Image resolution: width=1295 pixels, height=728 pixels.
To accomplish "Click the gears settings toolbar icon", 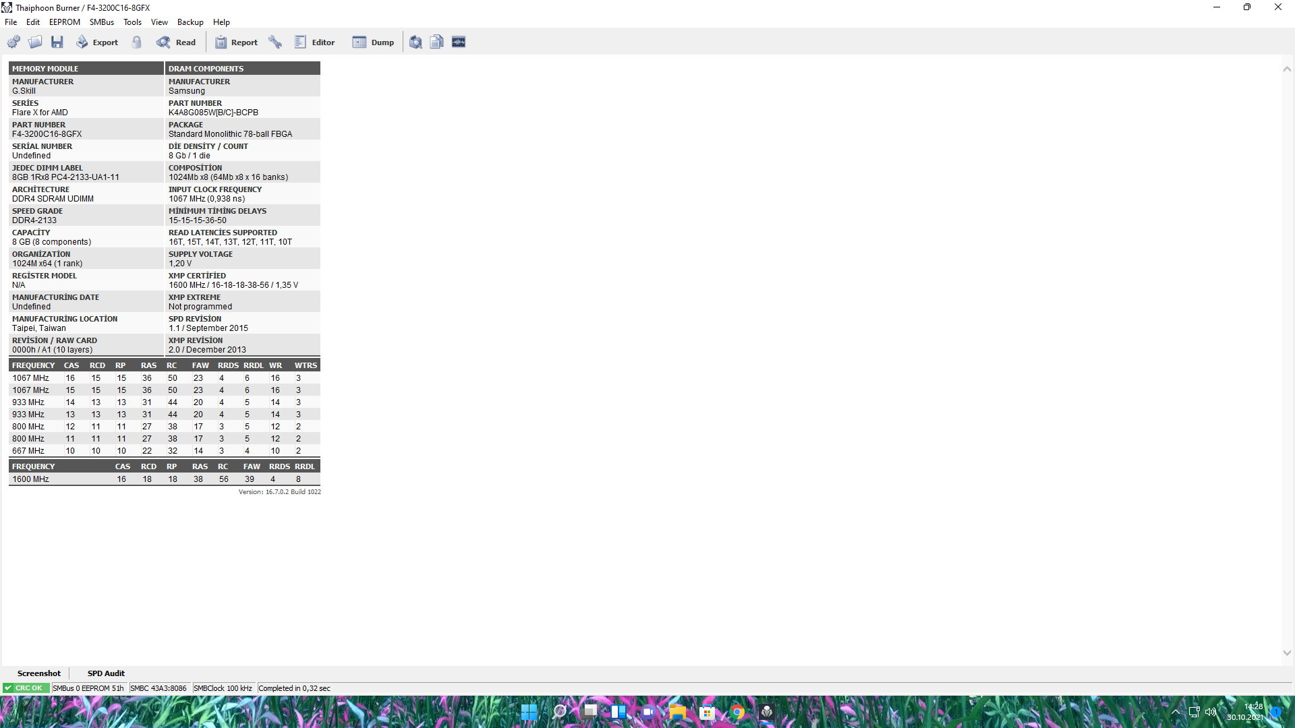I will [x=13, y=42].
